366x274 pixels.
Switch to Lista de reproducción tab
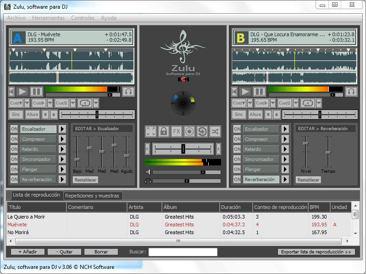click(36, 195)
